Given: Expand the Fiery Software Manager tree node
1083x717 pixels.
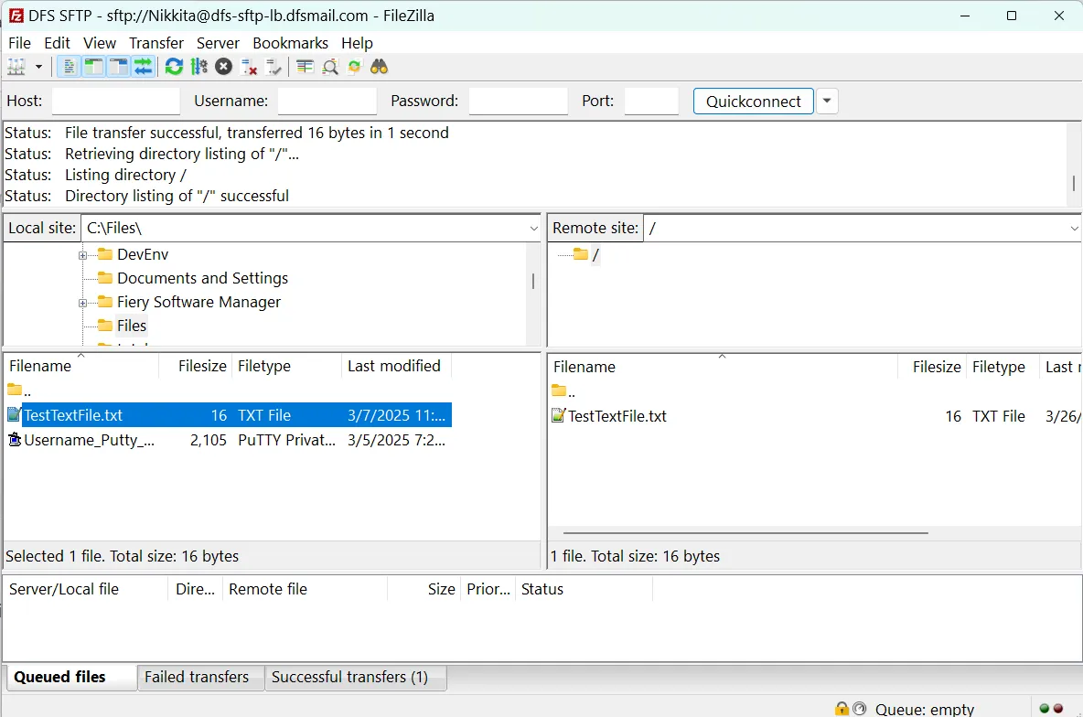Looking at the screenshot, I should (x=83, y=304).
